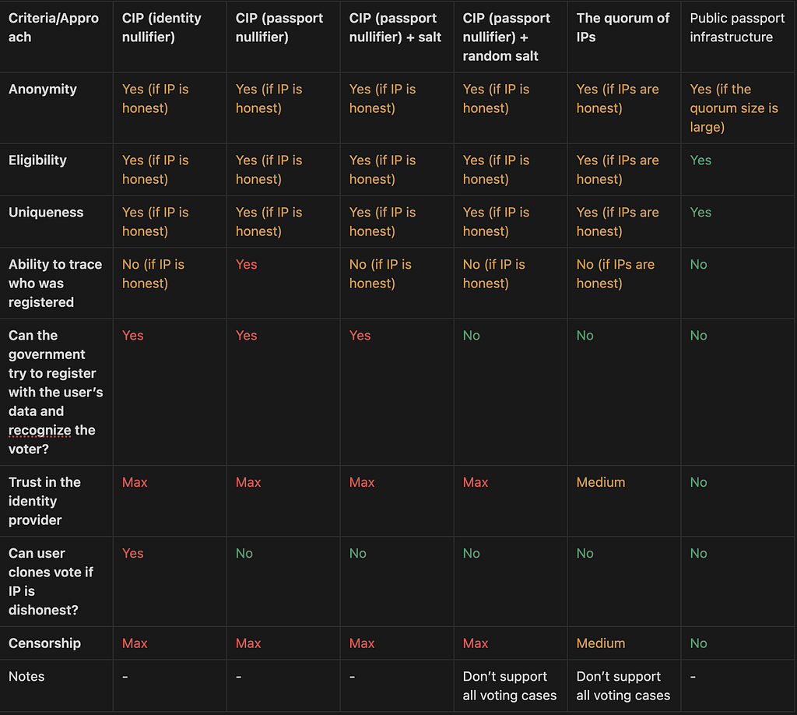
Task: Select 'Medium' cell in Trust in identity provider row
Action: pyautogui.click(x=601, y=482)
